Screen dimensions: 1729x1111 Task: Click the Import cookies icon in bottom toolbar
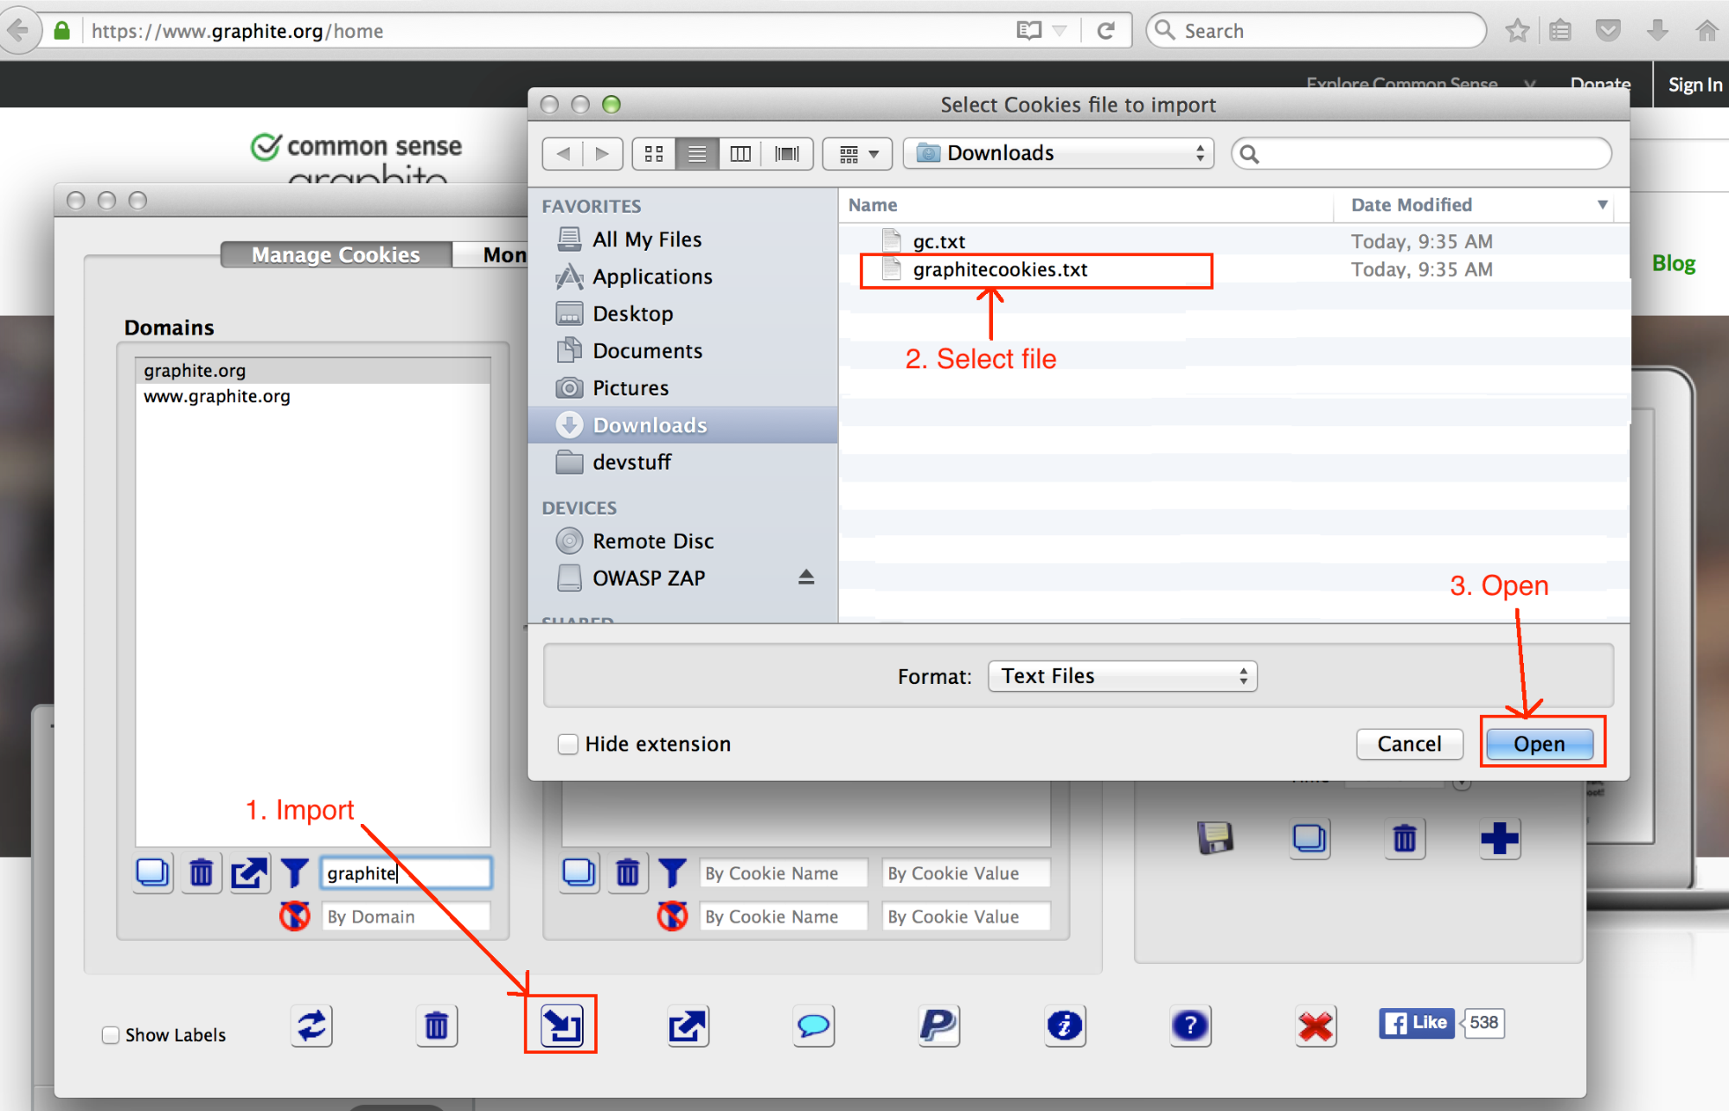[561, 1026]
